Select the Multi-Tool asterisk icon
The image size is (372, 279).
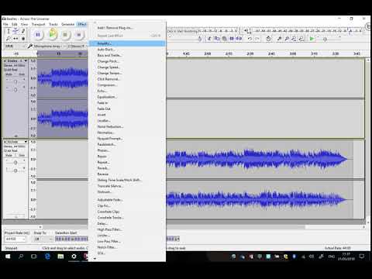[x=23, y=38]
